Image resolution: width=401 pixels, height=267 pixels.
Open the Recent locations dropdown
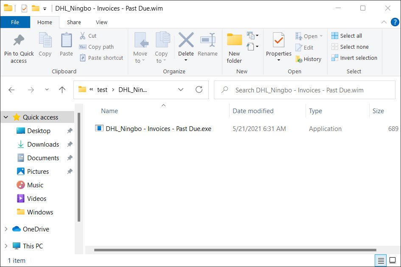coord(47,89)
